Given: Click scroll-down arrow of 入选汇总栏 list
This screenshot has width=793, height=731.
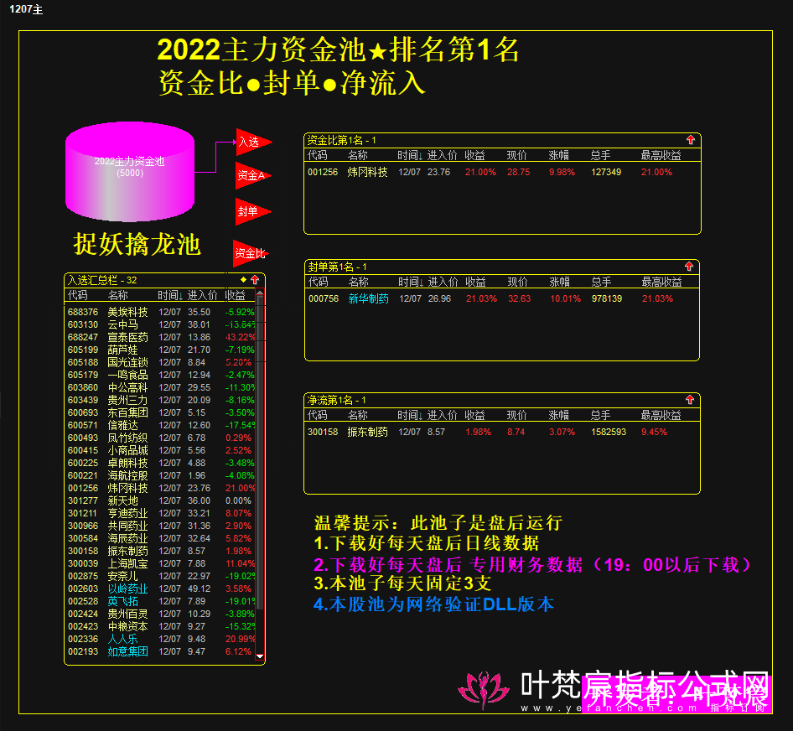Looking at the screenshot, I should click(x=260, y=656).
